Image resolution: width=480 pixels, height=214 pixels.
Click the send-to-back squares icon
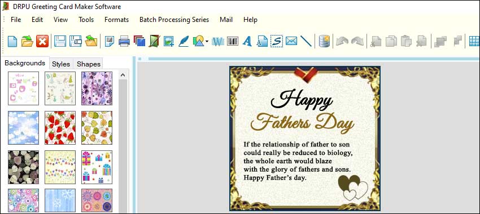click(457, 41)
